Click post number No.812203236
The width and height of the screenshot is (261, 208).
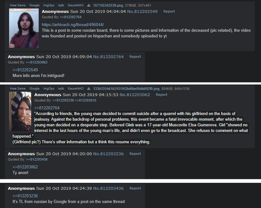click(x=108, y=154)
